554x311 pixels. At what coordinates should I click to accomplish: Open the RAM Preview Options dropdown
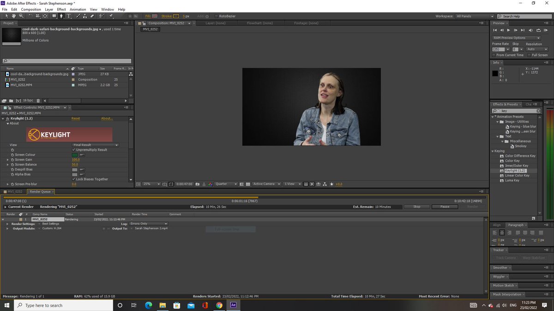(x=516, y=38)
